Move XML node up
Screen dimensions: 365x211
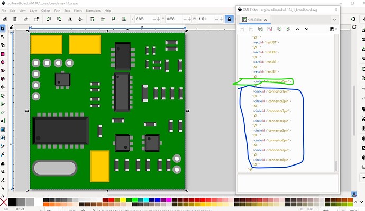pos(297,29)
